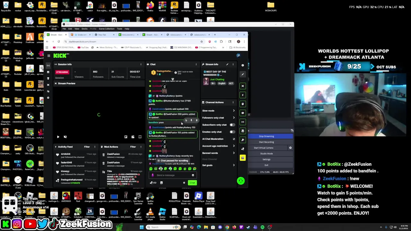Click Studio Mode in OBS
The height and width of the screenshot is (231, 411).
[x=267, y=154]
